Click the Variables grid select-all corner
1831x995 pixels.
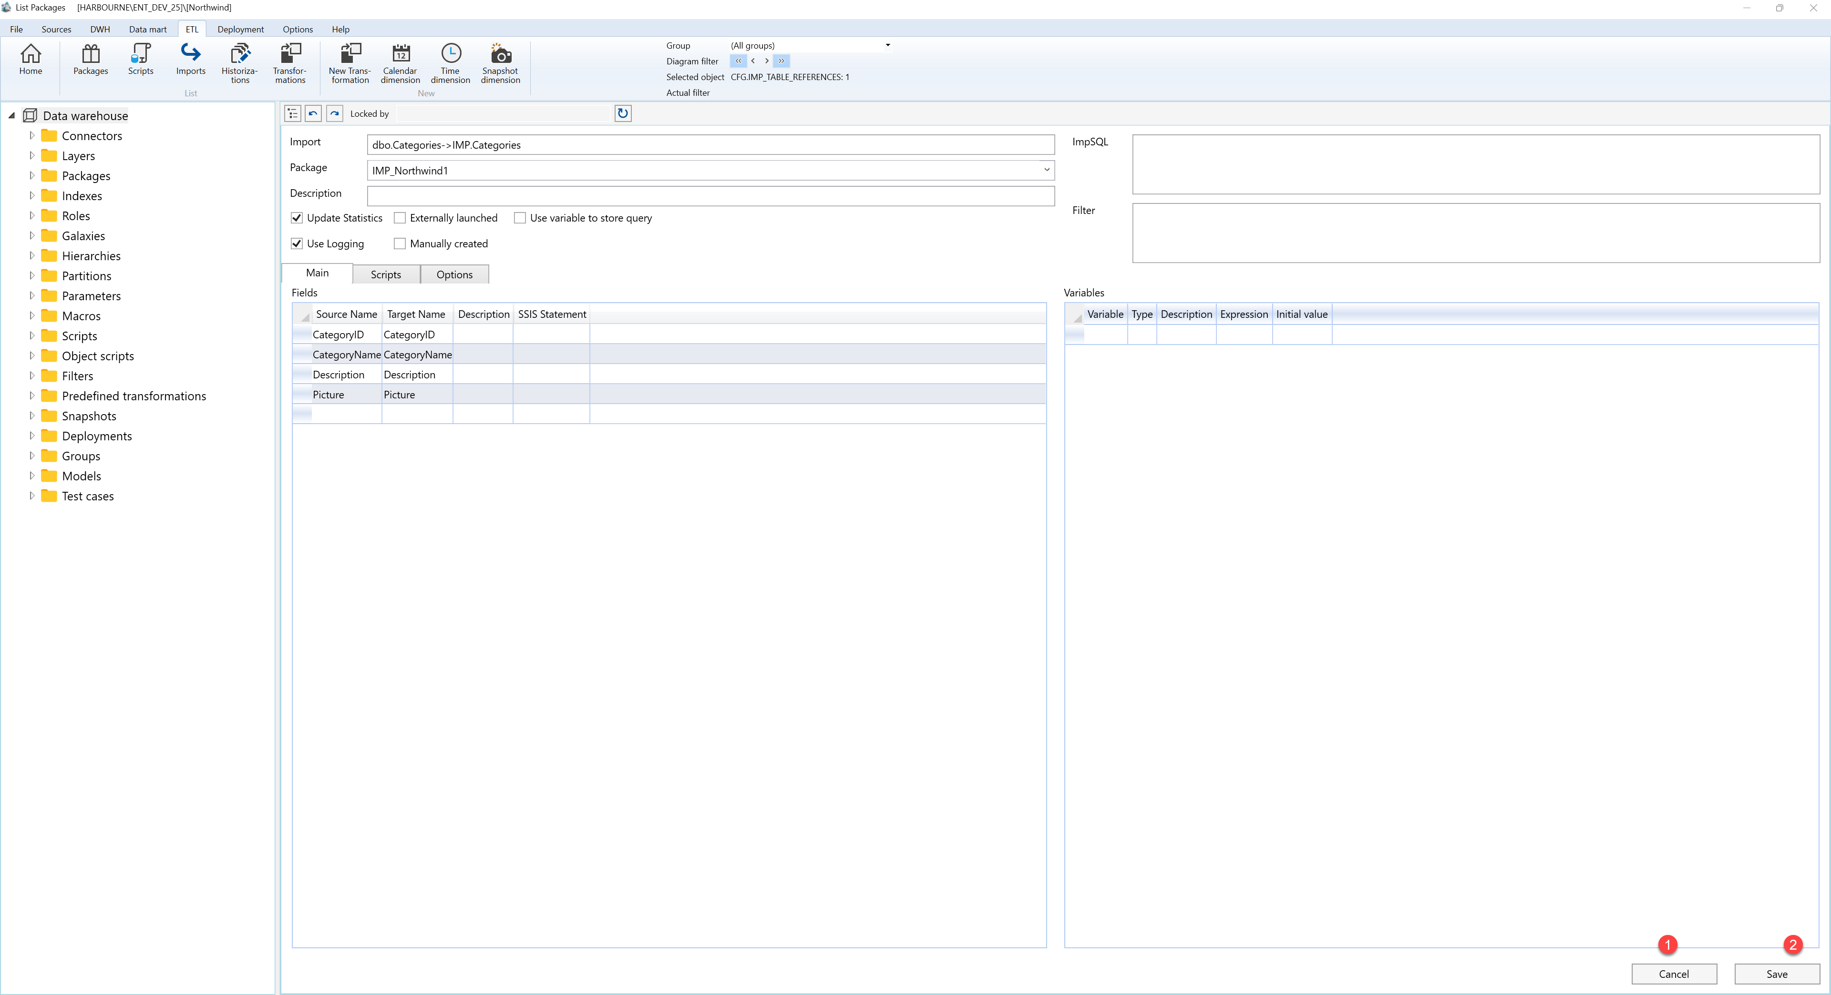(x=1075, y=314)
